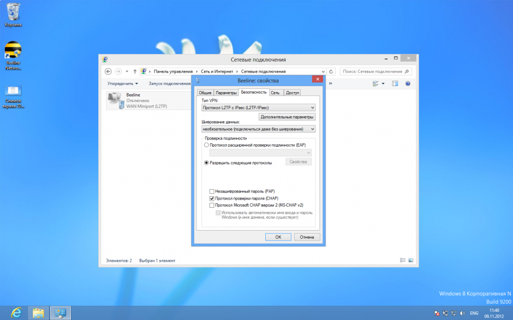Click Панель управления in the breadcrumb path

point(173,71)
